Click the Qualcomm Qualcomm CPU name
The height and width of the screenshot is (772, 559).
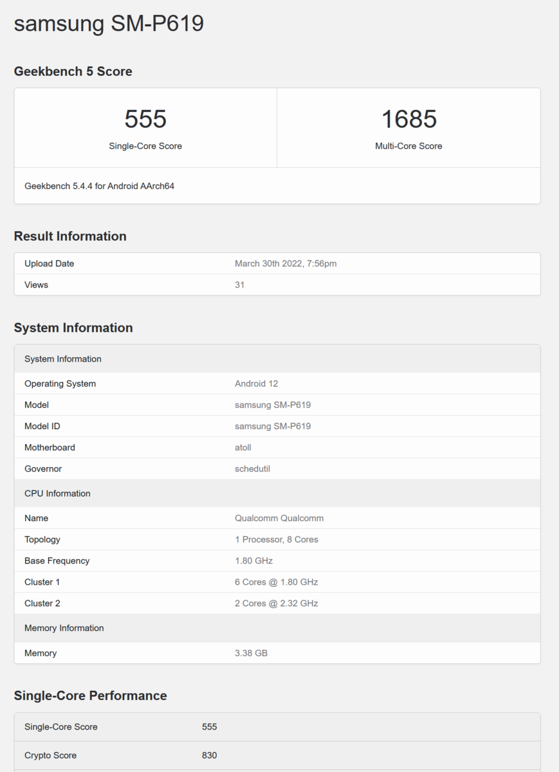[x=279, y=518]
